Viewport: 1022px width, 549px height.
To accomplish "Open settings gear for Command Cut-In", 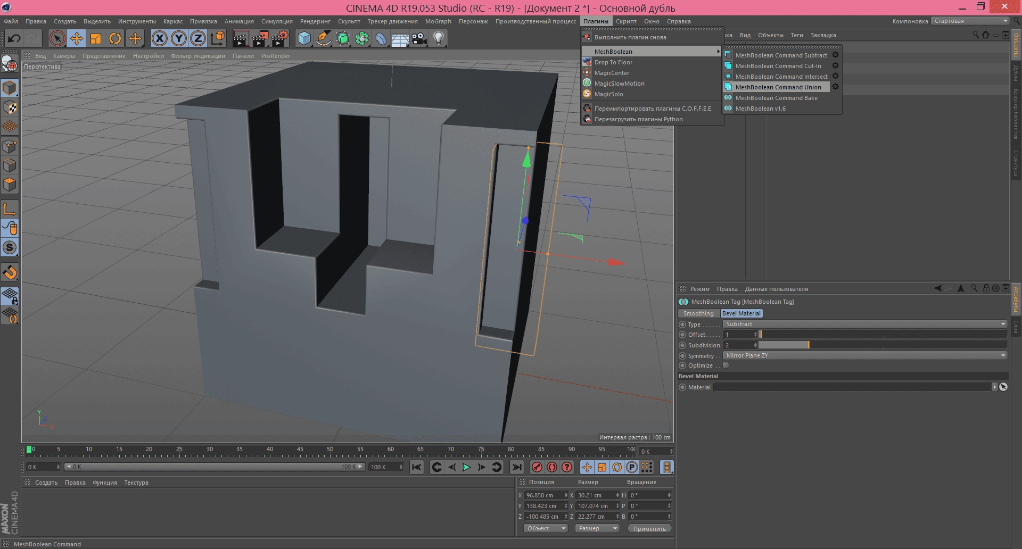I will tap(836, 65).
